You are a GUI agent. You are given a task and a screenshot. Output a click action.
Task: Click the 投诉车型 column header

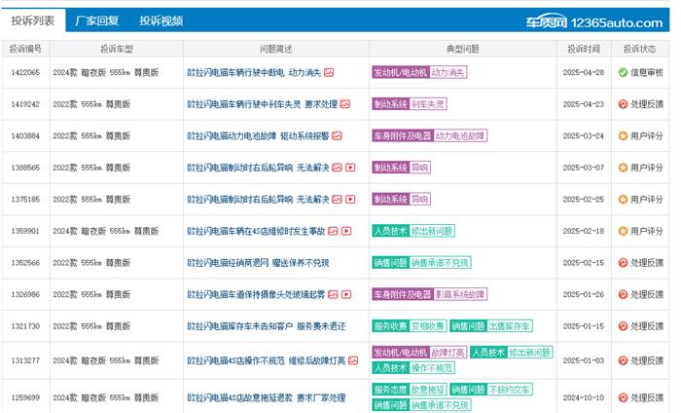tap(117, 49)
